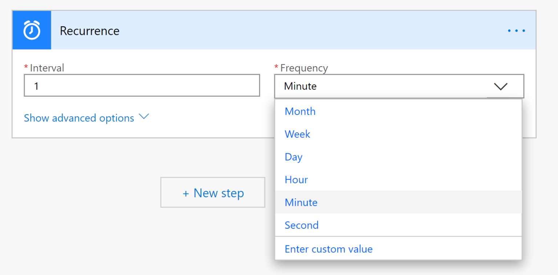Open the Recurrence ellipsis menu
The image size is (558, 275).
coord(516,31)
